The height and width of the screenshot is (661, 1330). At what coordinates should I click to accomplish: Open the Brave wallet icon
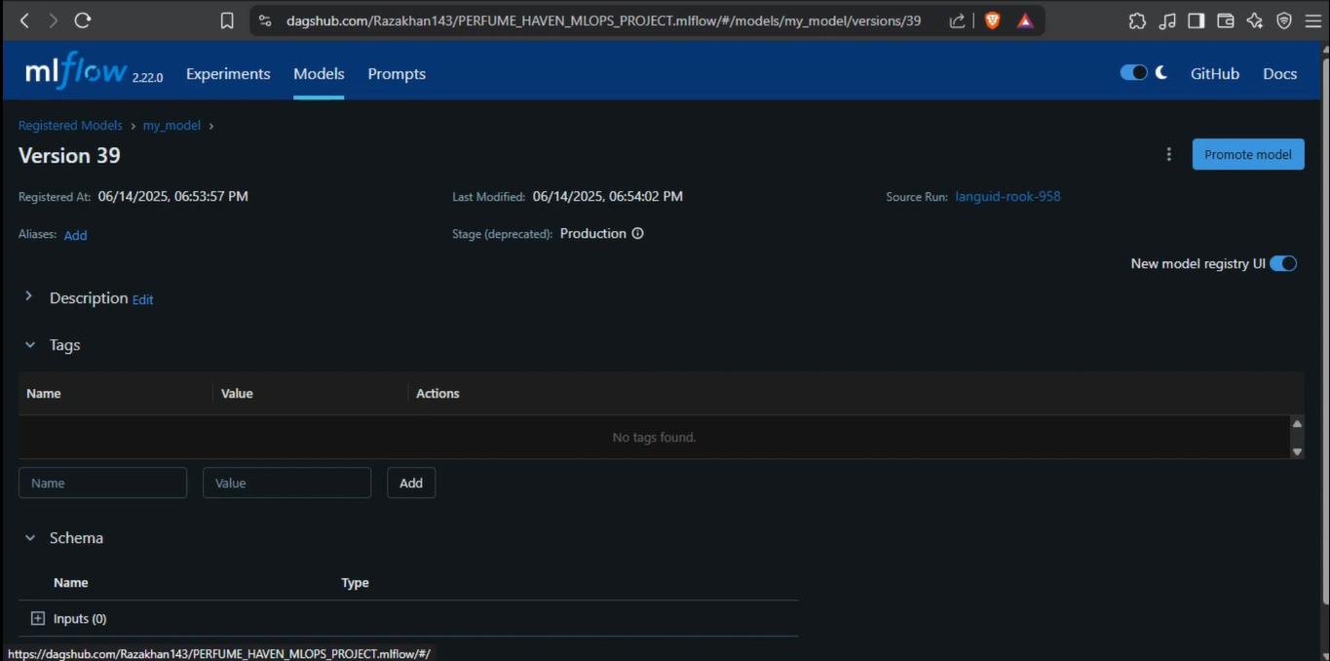click(x=1226, y=20)
